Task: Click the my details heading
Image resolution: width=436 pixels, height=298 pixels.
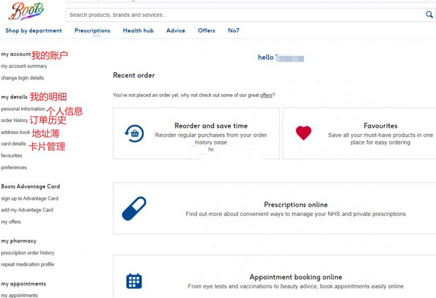Action: click(x=14, y=97)
